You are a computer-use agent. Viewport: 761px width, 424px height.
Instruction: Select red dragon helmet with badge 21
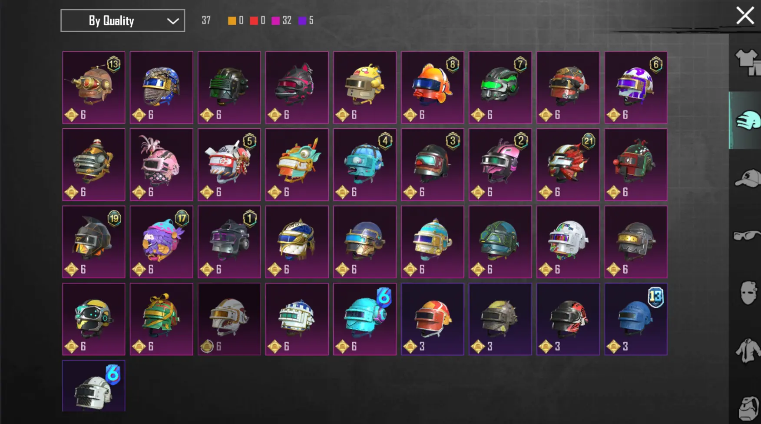pos(568,164)
